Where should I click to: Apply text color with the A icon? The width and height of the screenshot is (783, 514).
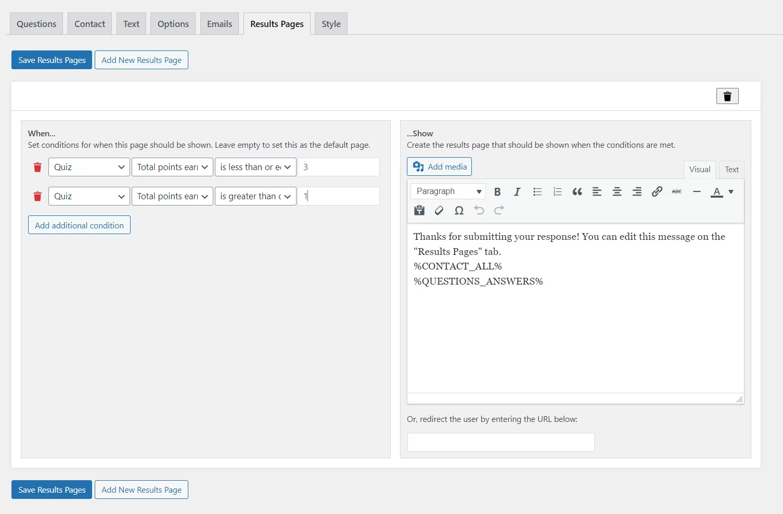pos(717,191)
